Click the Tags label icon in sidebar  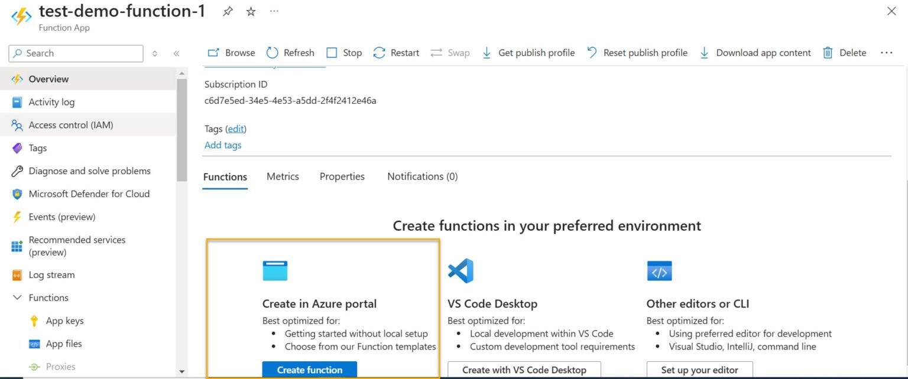pos(17,148)
